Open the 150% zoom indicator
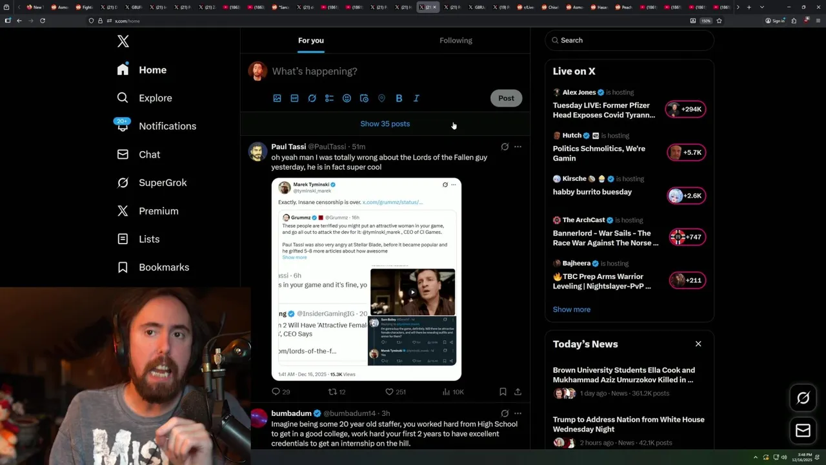 (706, 21)
